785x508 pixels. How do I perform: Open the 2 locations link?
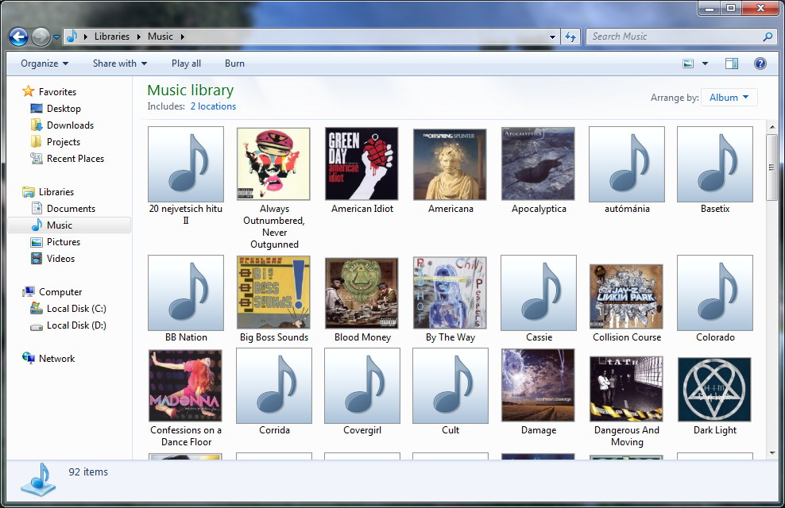pyautogui.click(x=213, y=106)
